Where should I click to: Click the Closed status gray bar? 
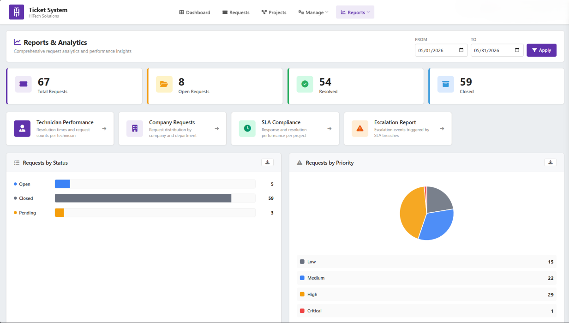pos(143,198)
